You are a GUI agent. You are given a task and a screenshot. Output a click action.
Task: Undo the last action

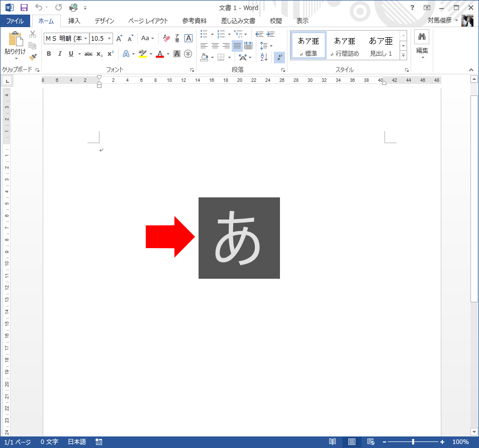point(38,8)
